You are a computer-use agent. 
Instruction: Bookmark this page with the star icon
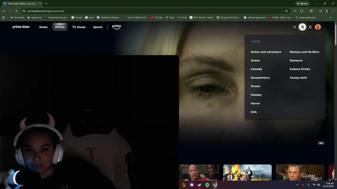pyautogui.click(x=286, y=11)
